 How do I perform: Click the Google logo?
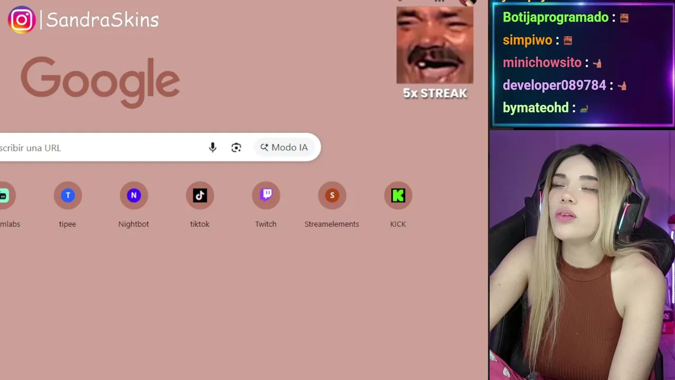[x=100, y=82]
